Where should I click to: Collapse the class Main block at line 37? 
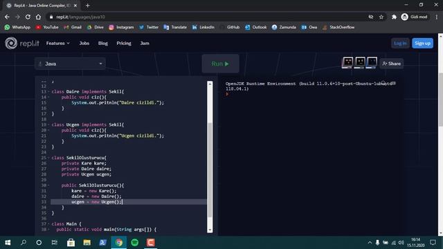tap(48, 224)
